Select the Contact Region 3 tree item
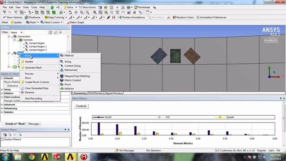Viewport: 286px width, 161px height. 38,50
